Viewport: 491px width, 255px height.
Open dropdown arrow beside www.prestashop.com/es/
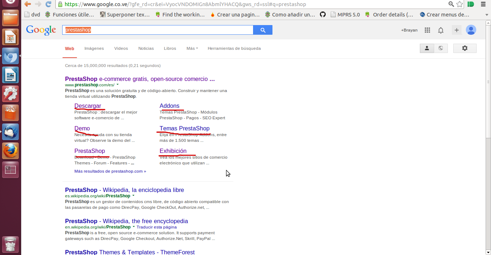click(118, 85)
